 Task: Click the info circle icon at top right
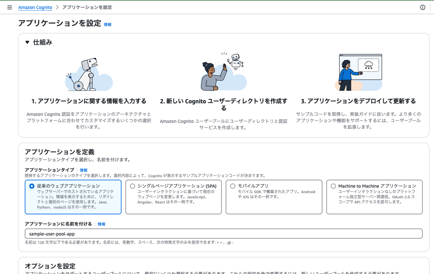pyautogui.click(x=422, y=7)
